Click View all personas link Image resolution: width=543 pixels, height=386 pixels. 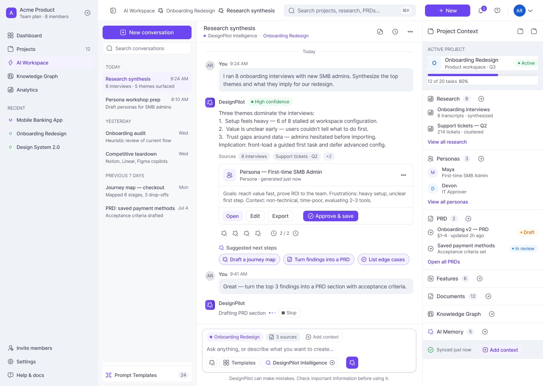click(x=448, y=202)
